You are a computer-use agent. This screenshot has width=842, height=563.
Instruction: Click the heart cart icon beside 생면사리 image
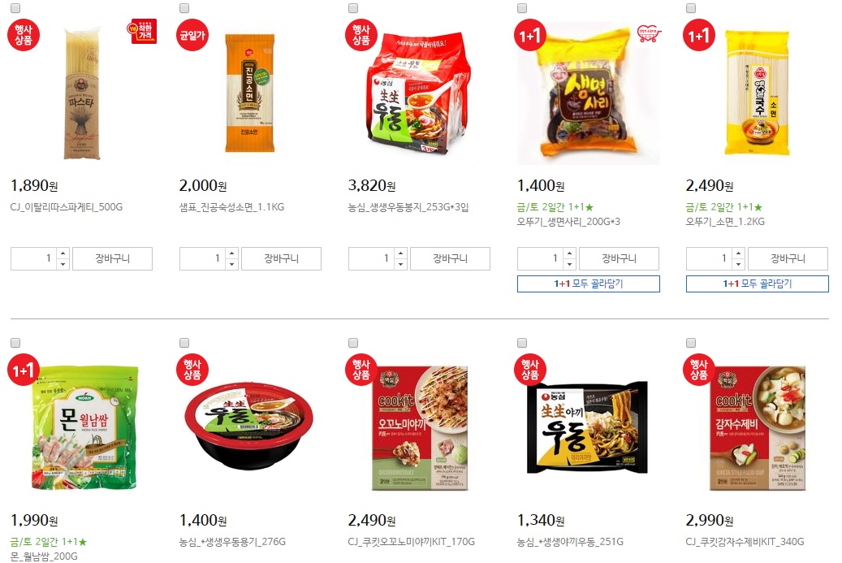click(649, 33)
